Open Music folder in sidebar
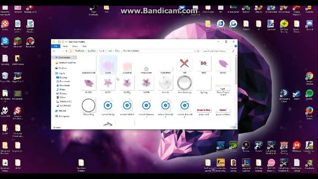The width and height of the screenshot is (318, 179). coord(61,89)
